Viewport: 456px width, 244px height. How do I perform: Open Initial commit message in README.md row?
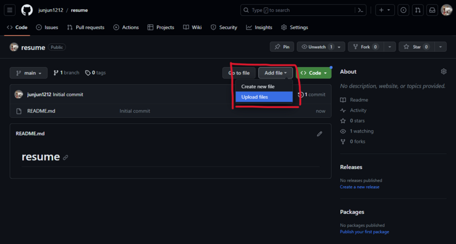pos(135,111)
